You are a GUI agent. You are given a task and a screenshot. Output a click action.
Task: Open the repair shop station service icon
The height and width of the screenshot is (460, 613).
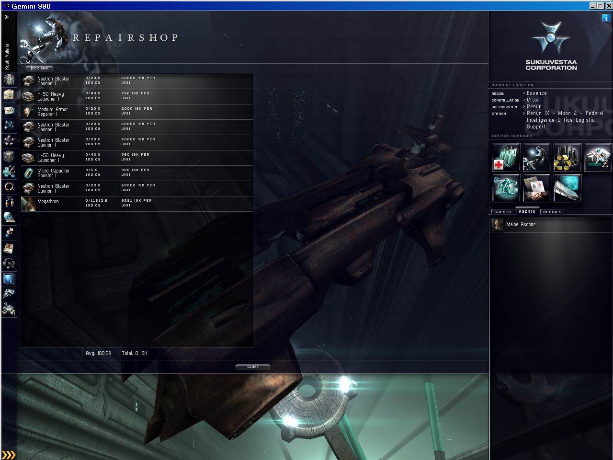point(536,157)
